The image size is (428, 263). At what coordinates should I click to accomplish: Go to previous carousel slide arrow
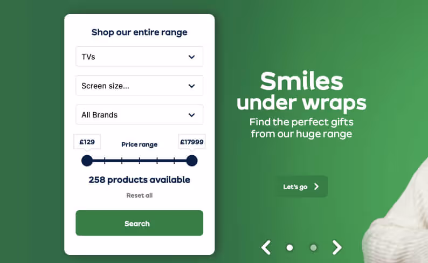point(266,247)
